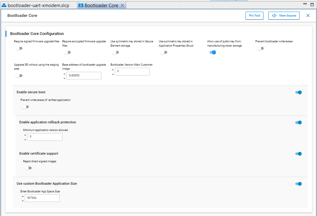317x216 pixels.
Task: Click the Pin Tool button
Action: click(x=254, y=15)
